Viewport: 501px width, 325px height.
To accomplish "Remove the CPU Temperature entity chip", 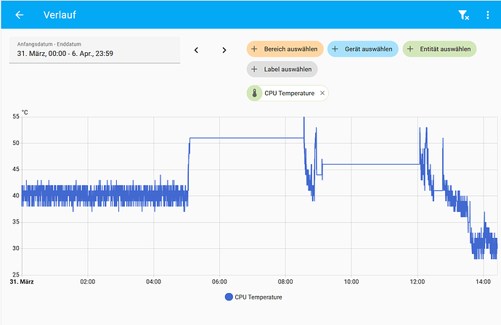I will 322,93.
